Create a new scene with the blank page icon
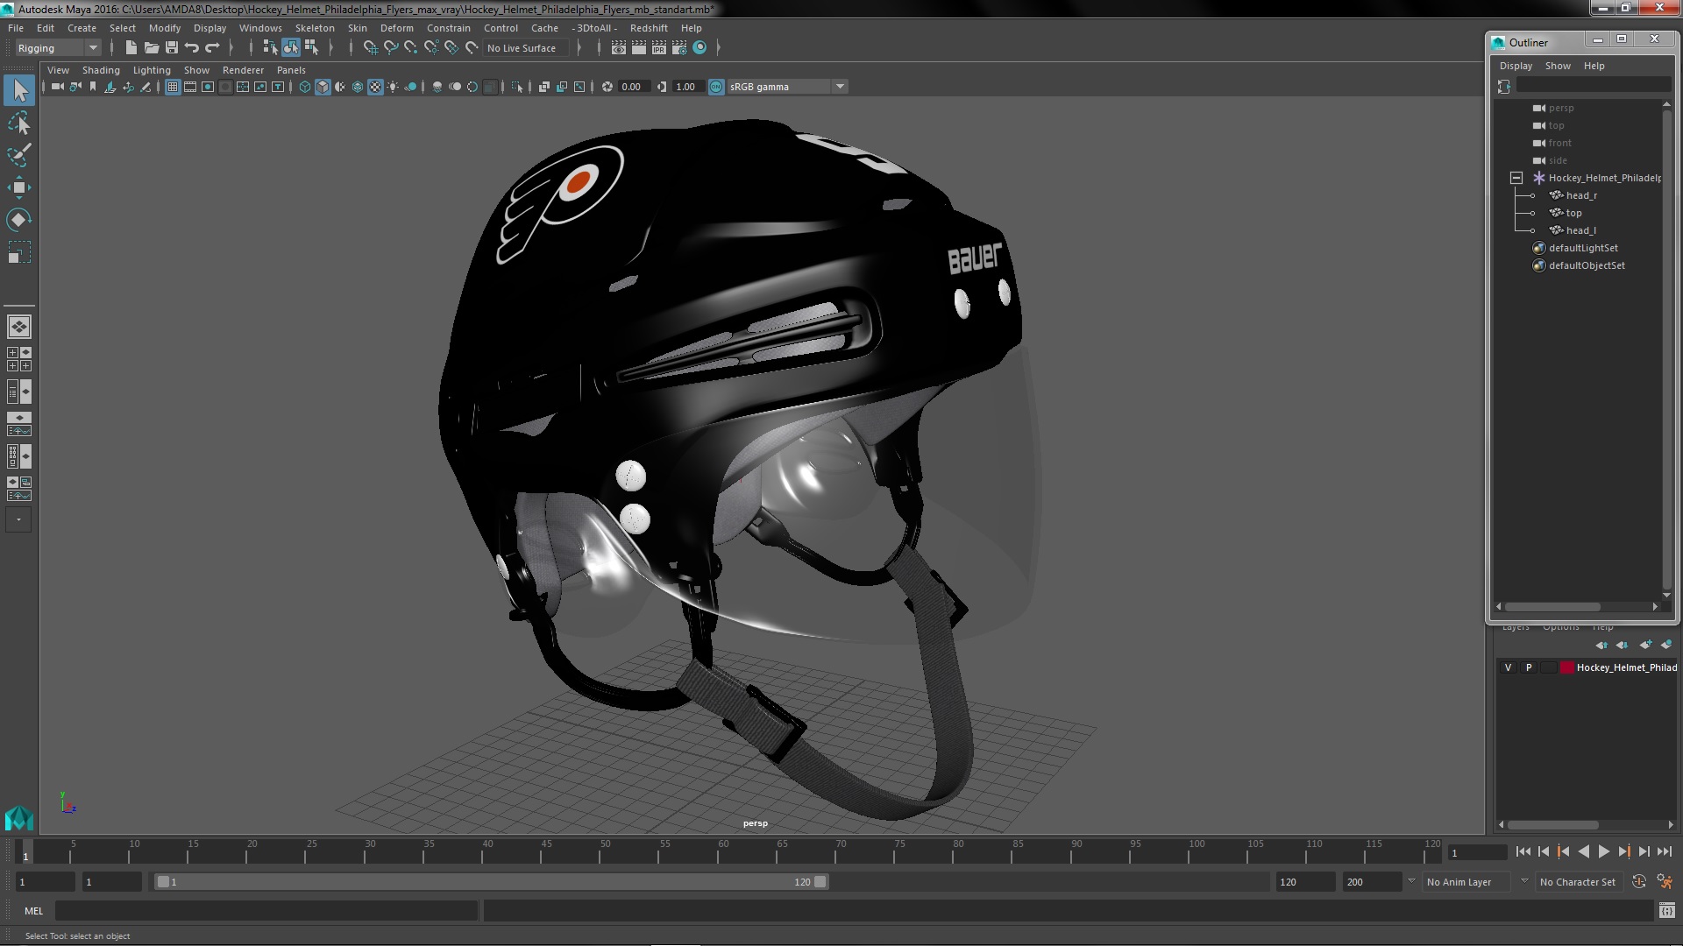The image size is (1683, 946). [x=131, y=48]
